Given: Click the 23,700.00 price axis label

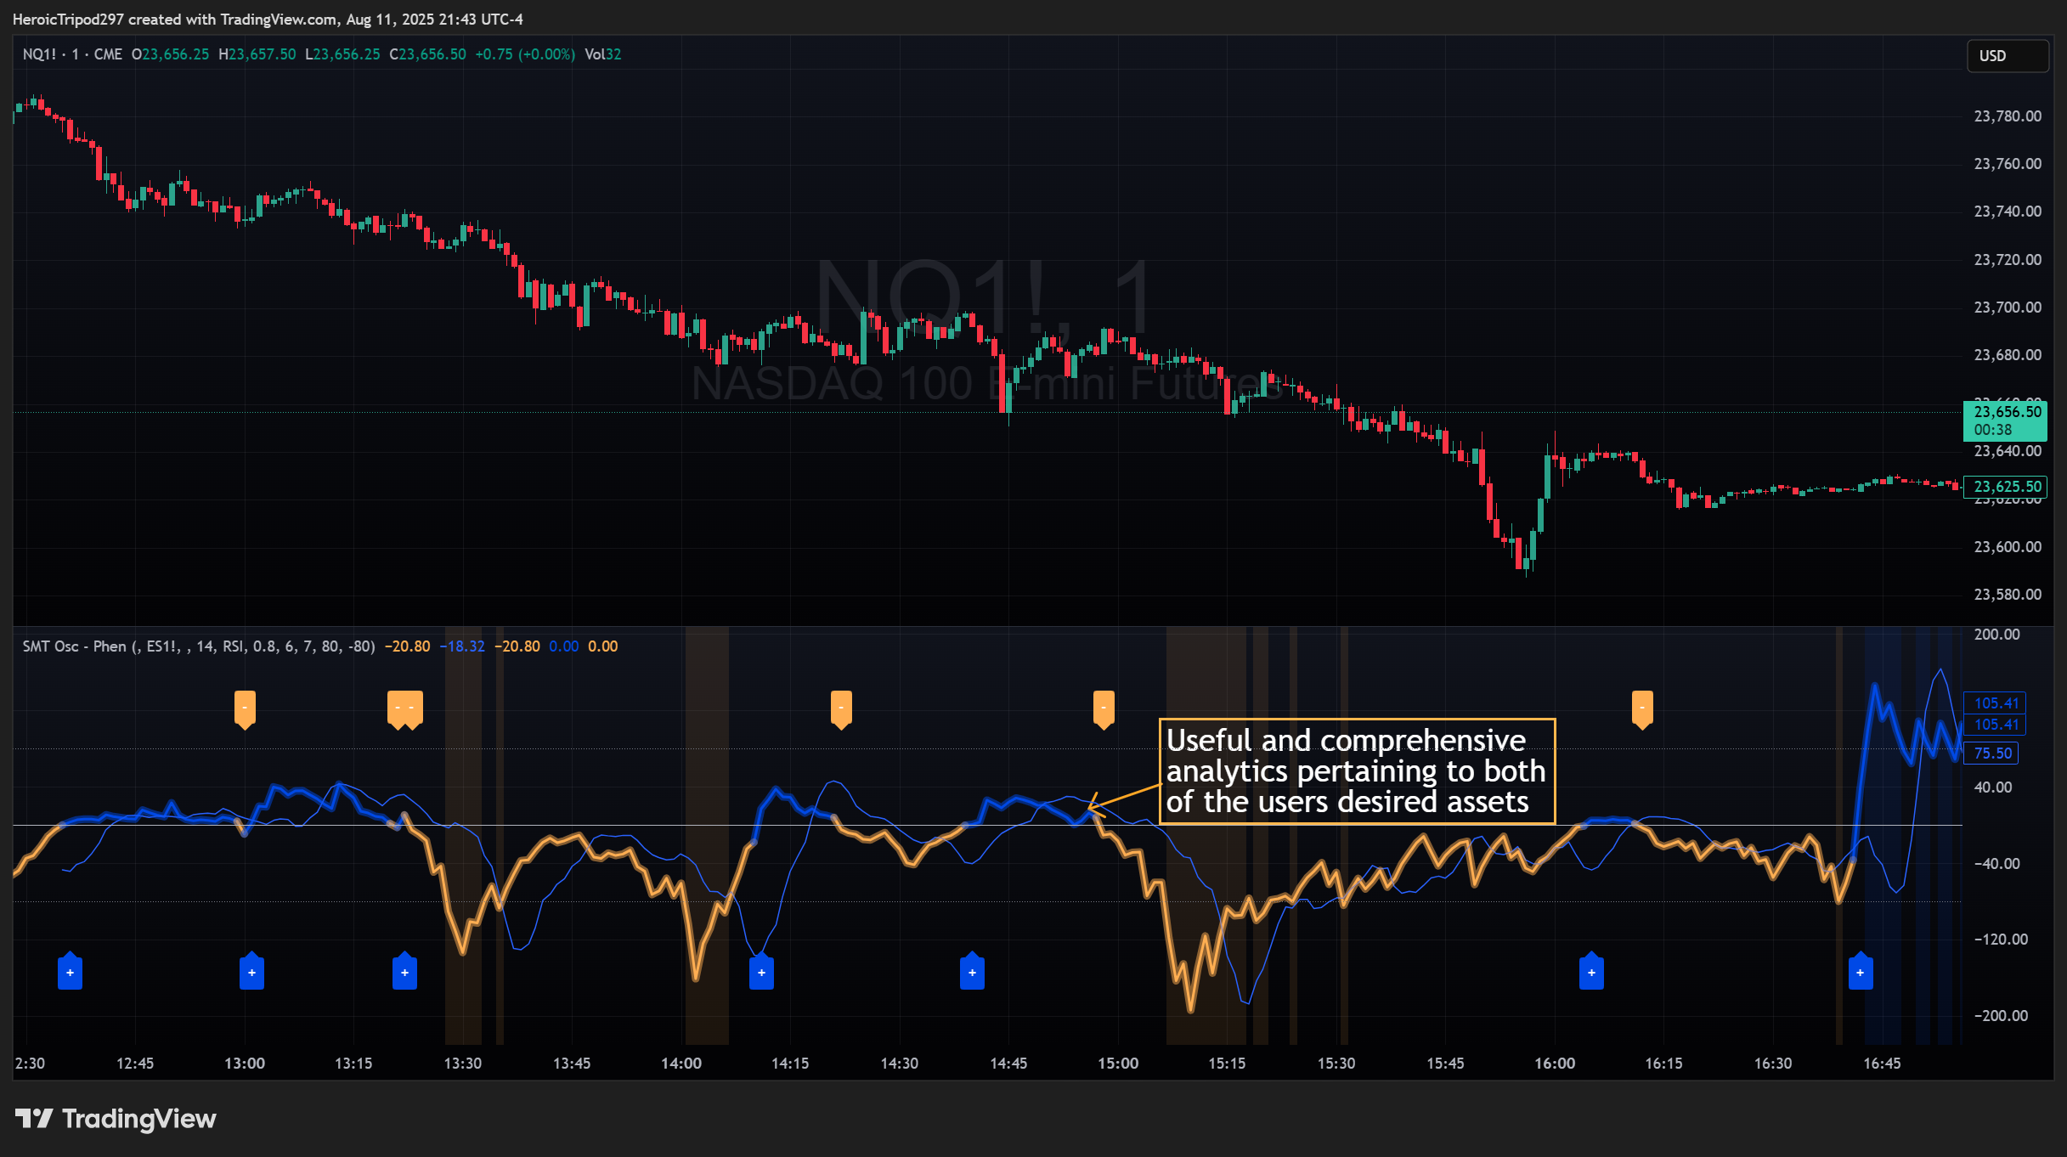Looking at the screenshot, I should tap(2008, 308).
